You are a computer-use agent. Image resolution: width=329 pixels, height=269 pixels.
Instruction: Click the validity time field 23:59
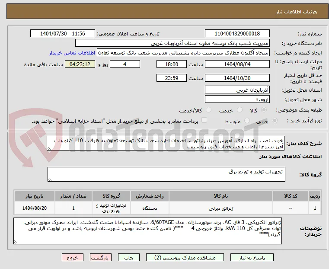[x=172, y=78]
